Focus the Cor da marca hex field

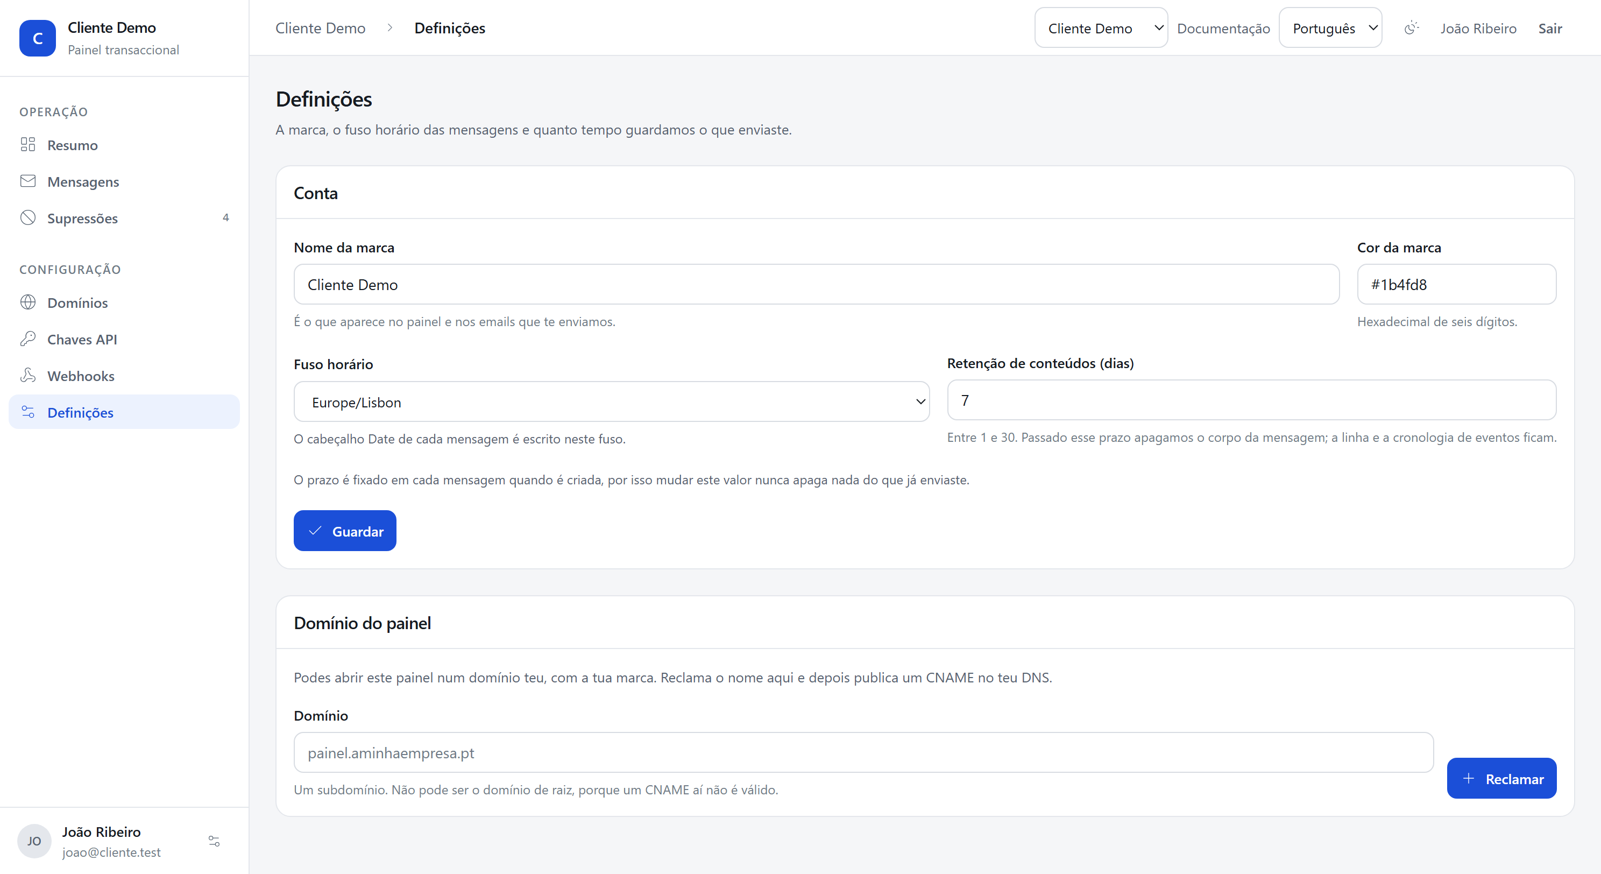1456,284
